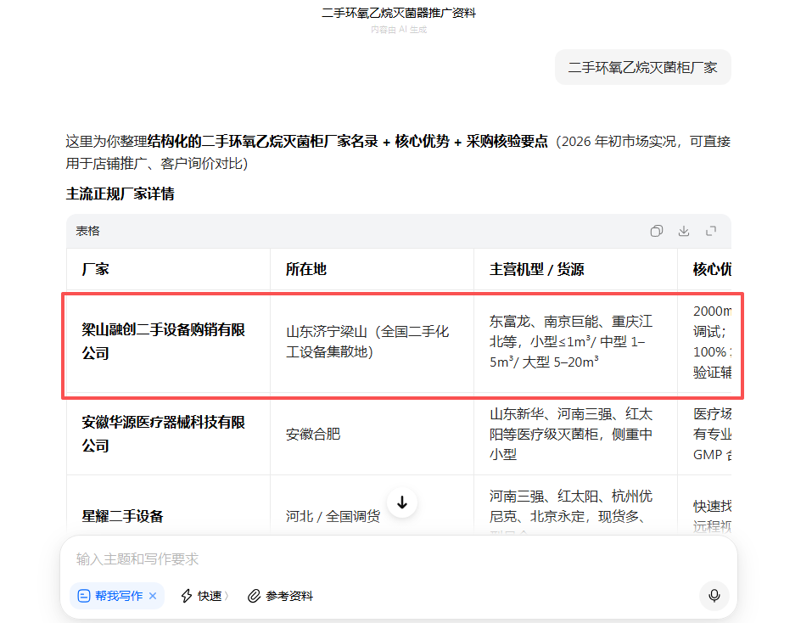This screenshot has width=812, height=623.
Task: Click the page title 二手环氧乙烷灭菌器推广资料
Action: (399, 14)
